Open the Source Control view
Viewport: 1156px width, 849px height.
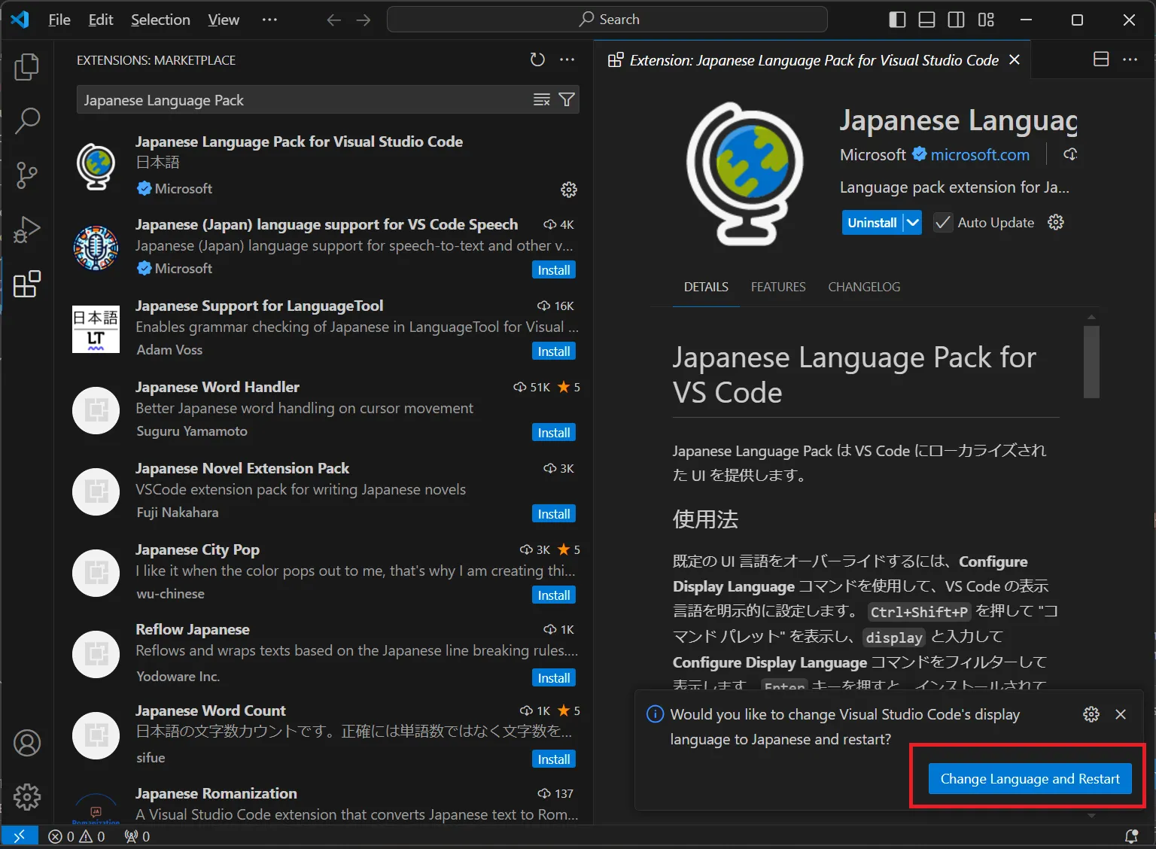pos(27,175)
